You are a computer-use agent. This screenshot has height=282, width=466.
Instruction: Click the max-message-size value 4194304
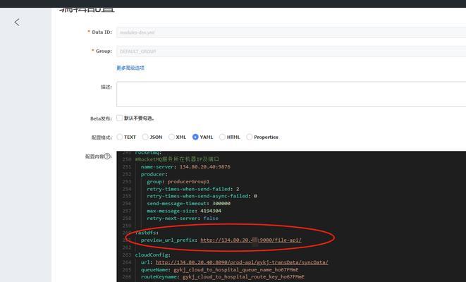point(211,211)
